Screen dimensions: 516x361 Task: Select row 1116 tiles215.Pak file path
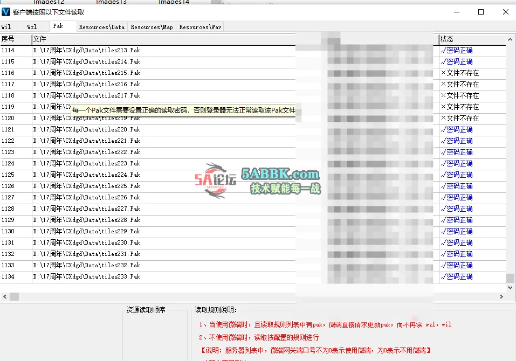pyautogui.click(x=87, y=73)
